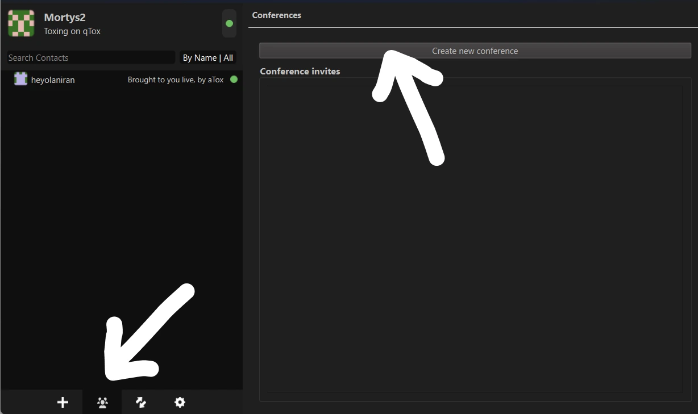Click heyolaniran's green online status dot
This screenshot has height=414, width=698.
click(234, 80)
